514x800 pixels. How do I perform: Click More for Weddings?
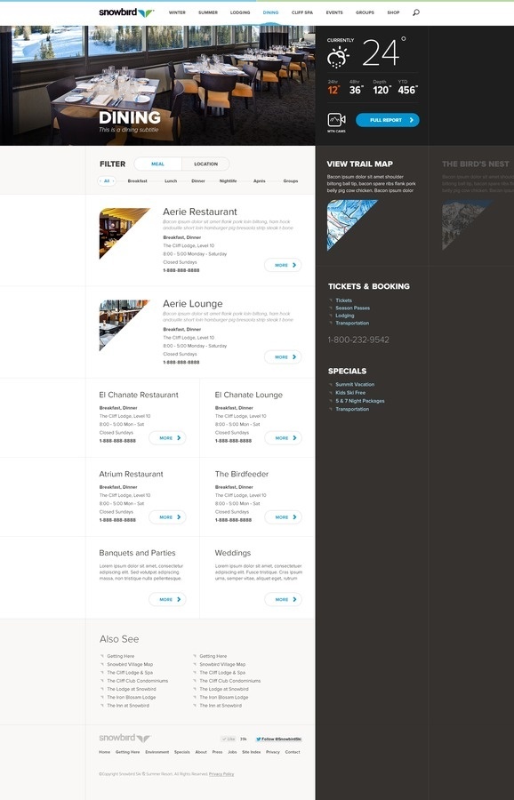pos(284,599)
